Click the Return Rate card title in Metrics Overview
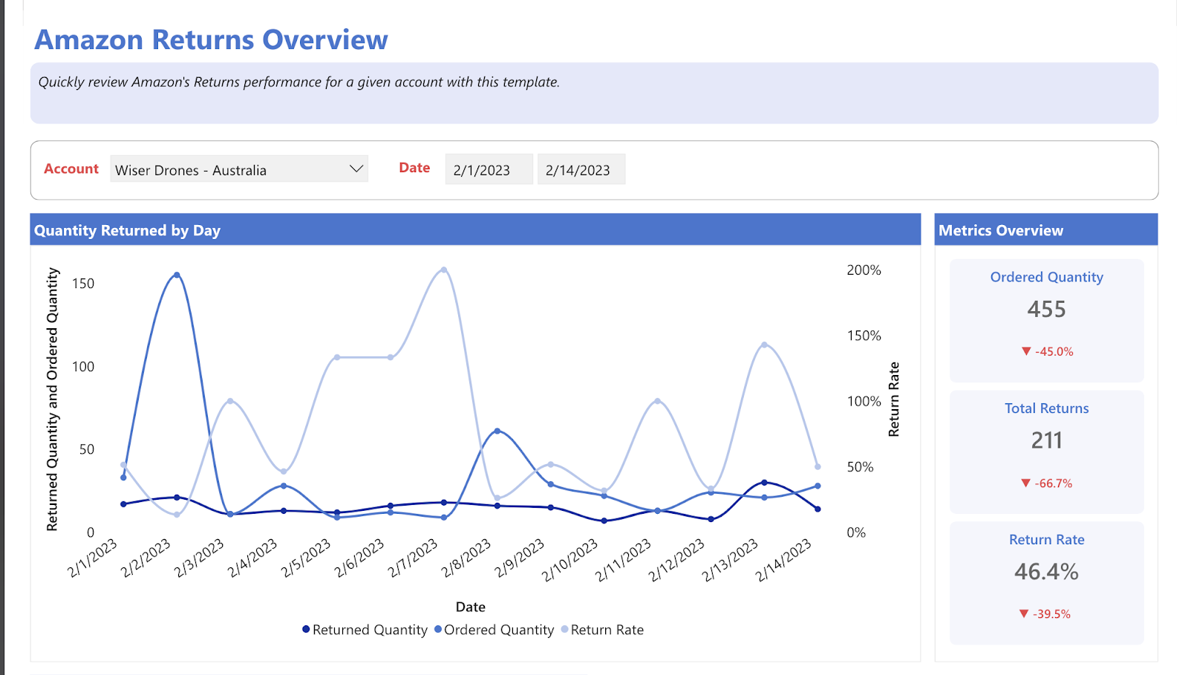Viewport: 1188px width, 675px height. (1047, 540)
